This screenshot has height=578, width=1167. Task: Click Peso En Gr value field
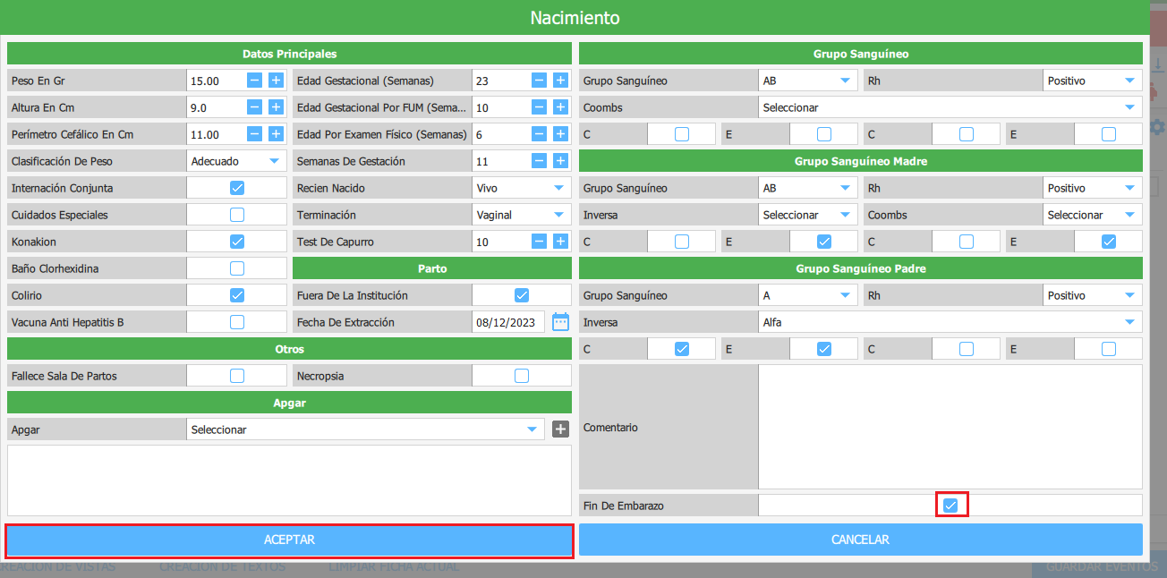point(215,81)
